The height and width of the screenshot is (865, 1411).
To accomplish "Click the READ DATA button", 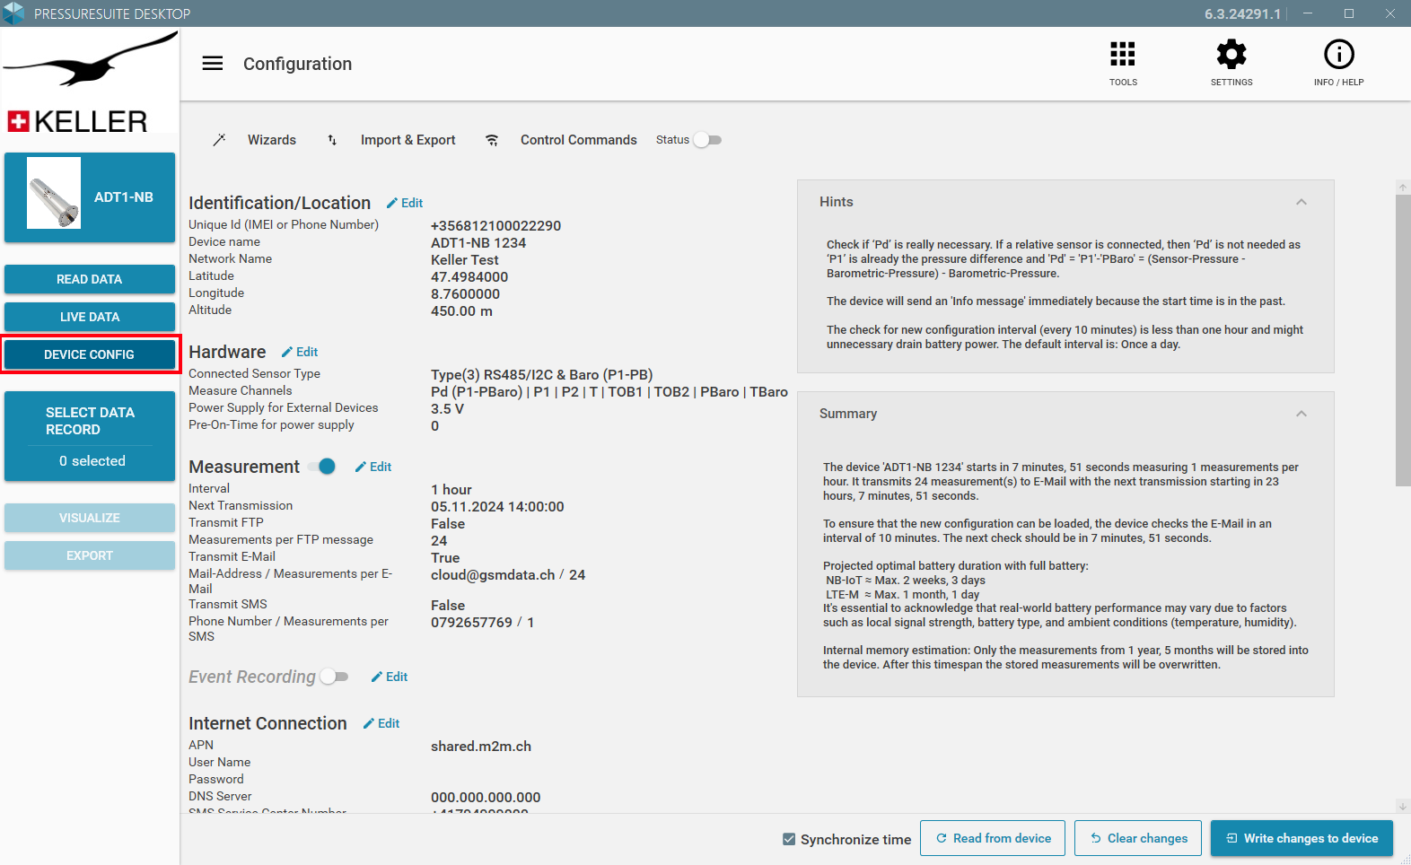I will 90,279.
